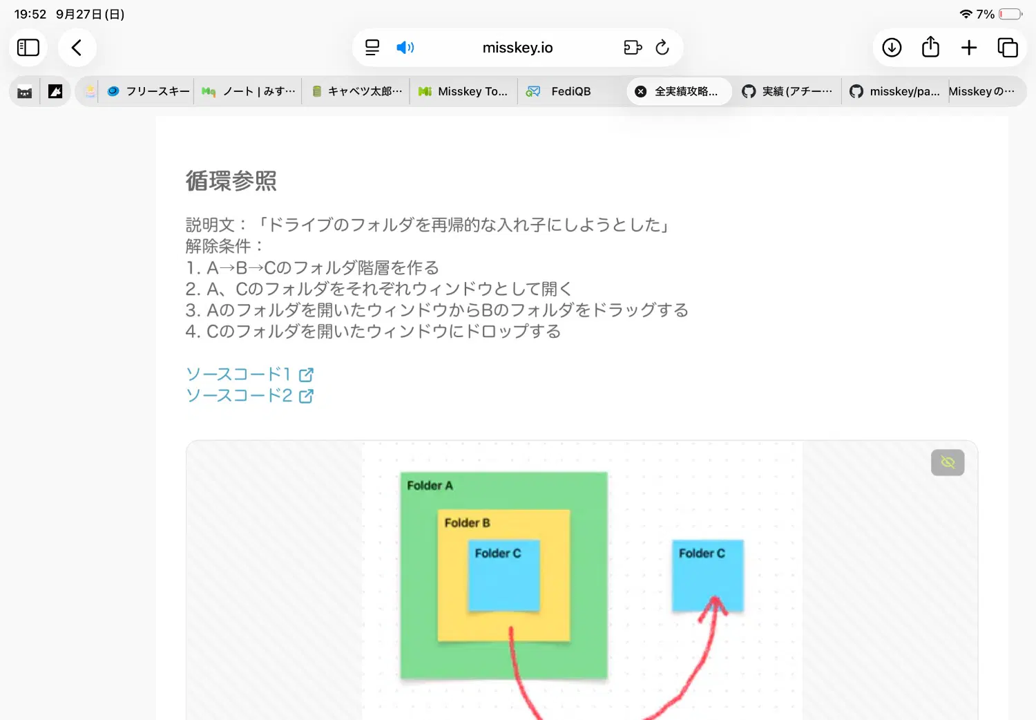Screen dimensions: 1036x720
Task: Hide the folder diagram image
Action: [948, 462]
